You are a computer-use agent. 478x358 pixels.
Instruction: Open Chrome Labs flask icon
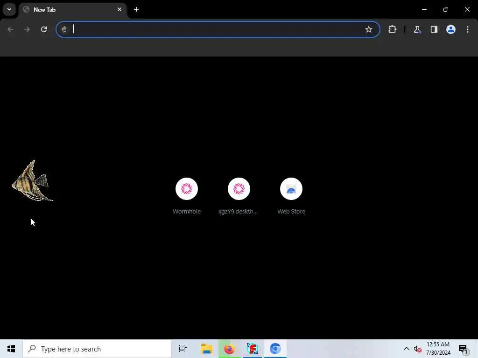pos(417,29)
